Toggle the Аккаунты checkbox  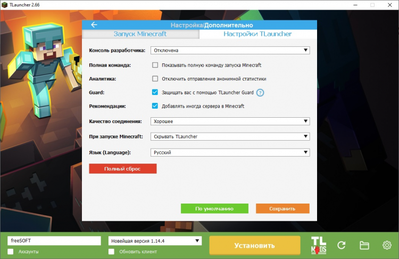(x=11, y=252)
